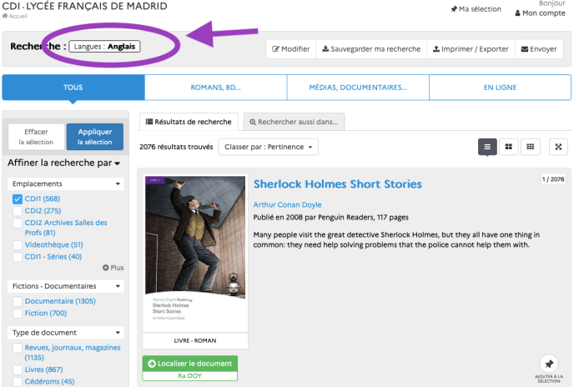Viewport: 584px width, 387px height.
Task: Click the Localiser le document button
Action: pyautogui.click(x=190, y=364)
